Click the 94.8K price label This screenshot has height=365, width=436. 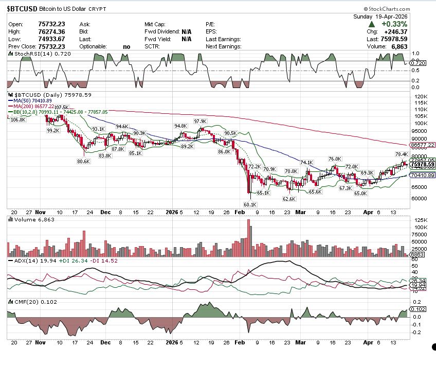click(x=180, y=126)
